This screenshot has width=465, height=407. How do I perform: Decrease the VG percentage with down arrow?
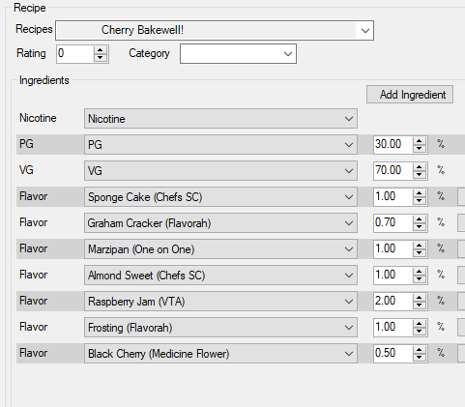(420, 175)
